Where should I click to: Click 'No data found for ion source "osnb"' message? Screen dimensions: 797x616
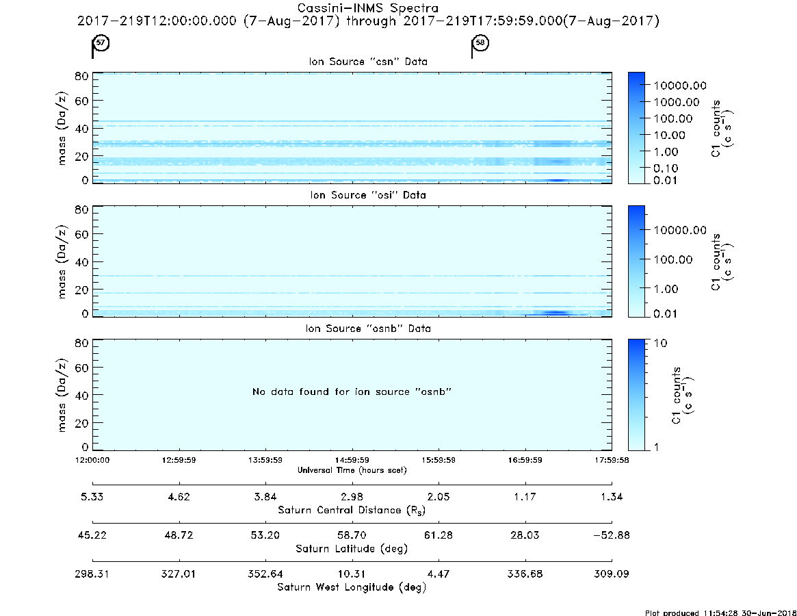pyautogui.click(x=352, y=392)
